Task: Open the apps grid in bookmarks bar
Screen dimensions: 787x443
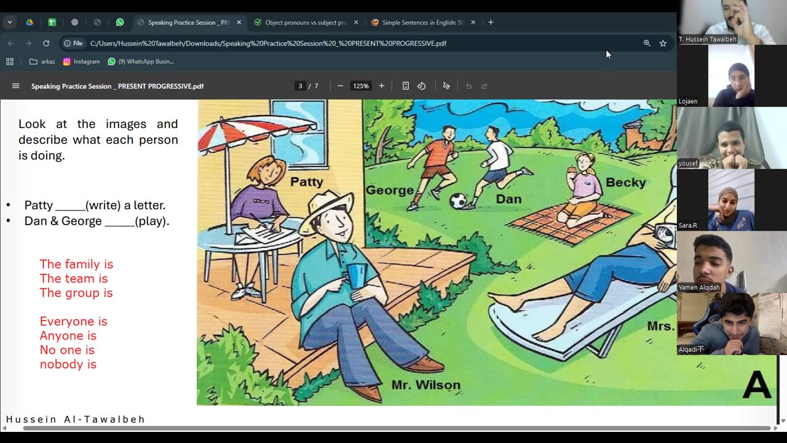Action: coord(10,62)
